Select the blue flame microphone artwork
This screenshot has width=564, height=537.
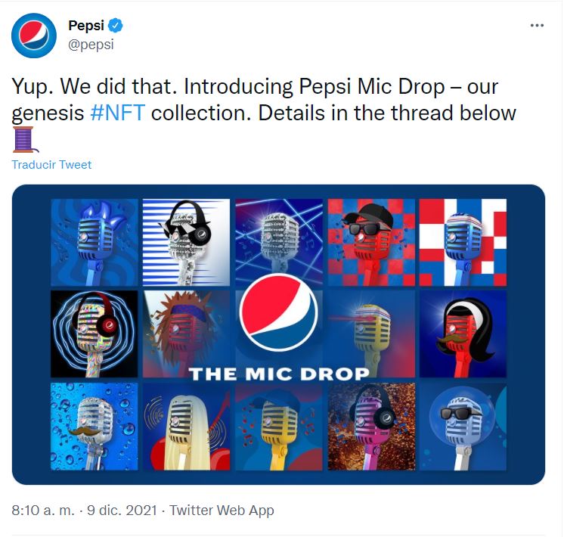coord(95,242)
